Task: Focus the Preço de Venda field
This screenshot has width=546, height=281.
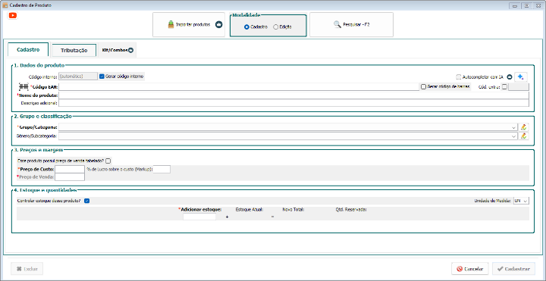Action: coord(70,176)
